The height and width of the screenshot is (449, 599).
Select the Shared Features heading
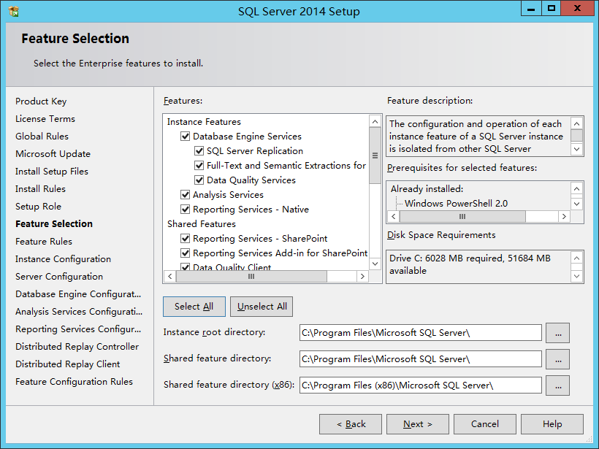tap(202, 224)
